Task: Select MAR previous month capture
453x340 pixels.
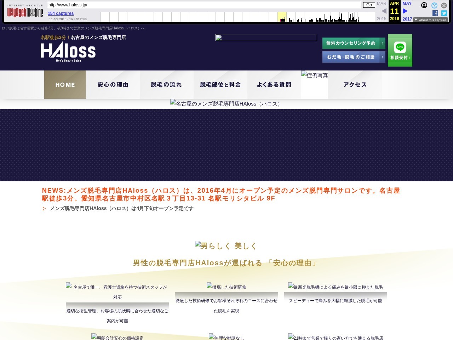Action: tap(382, 4)
